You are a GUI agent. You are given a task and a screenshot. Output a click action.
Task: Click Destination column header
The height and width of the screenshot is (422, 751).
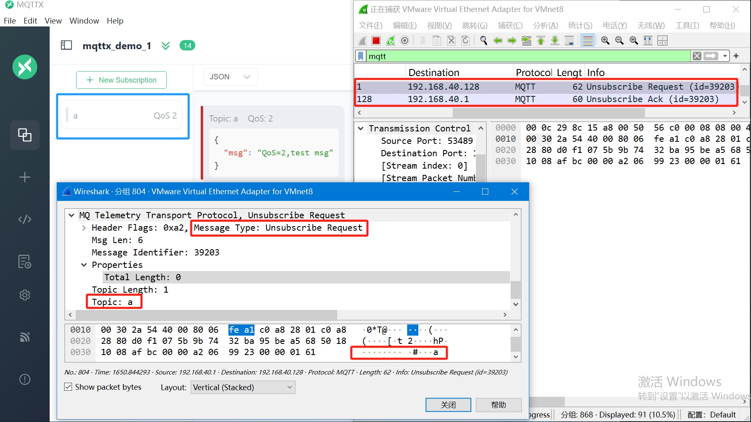[459, 73]
